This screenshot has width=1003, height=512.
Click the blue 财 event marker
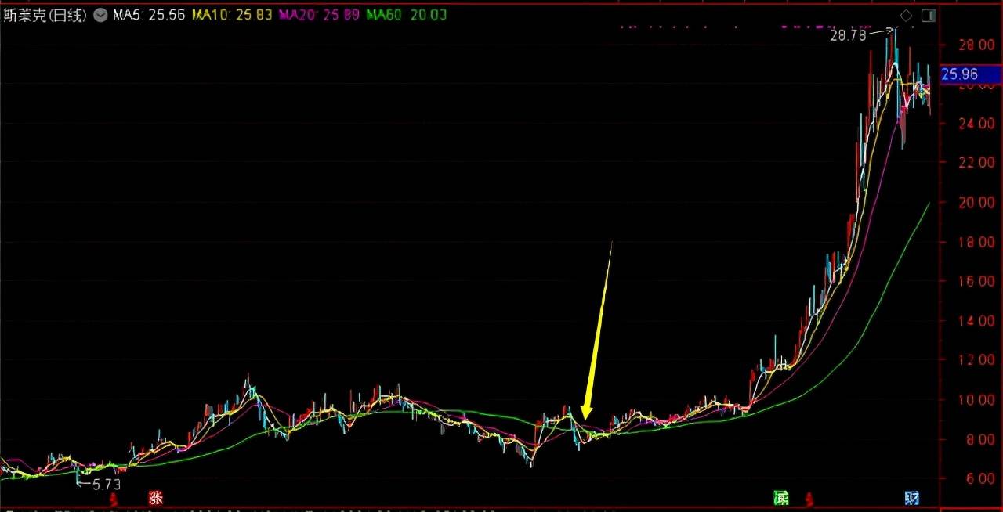coord(911,497)
